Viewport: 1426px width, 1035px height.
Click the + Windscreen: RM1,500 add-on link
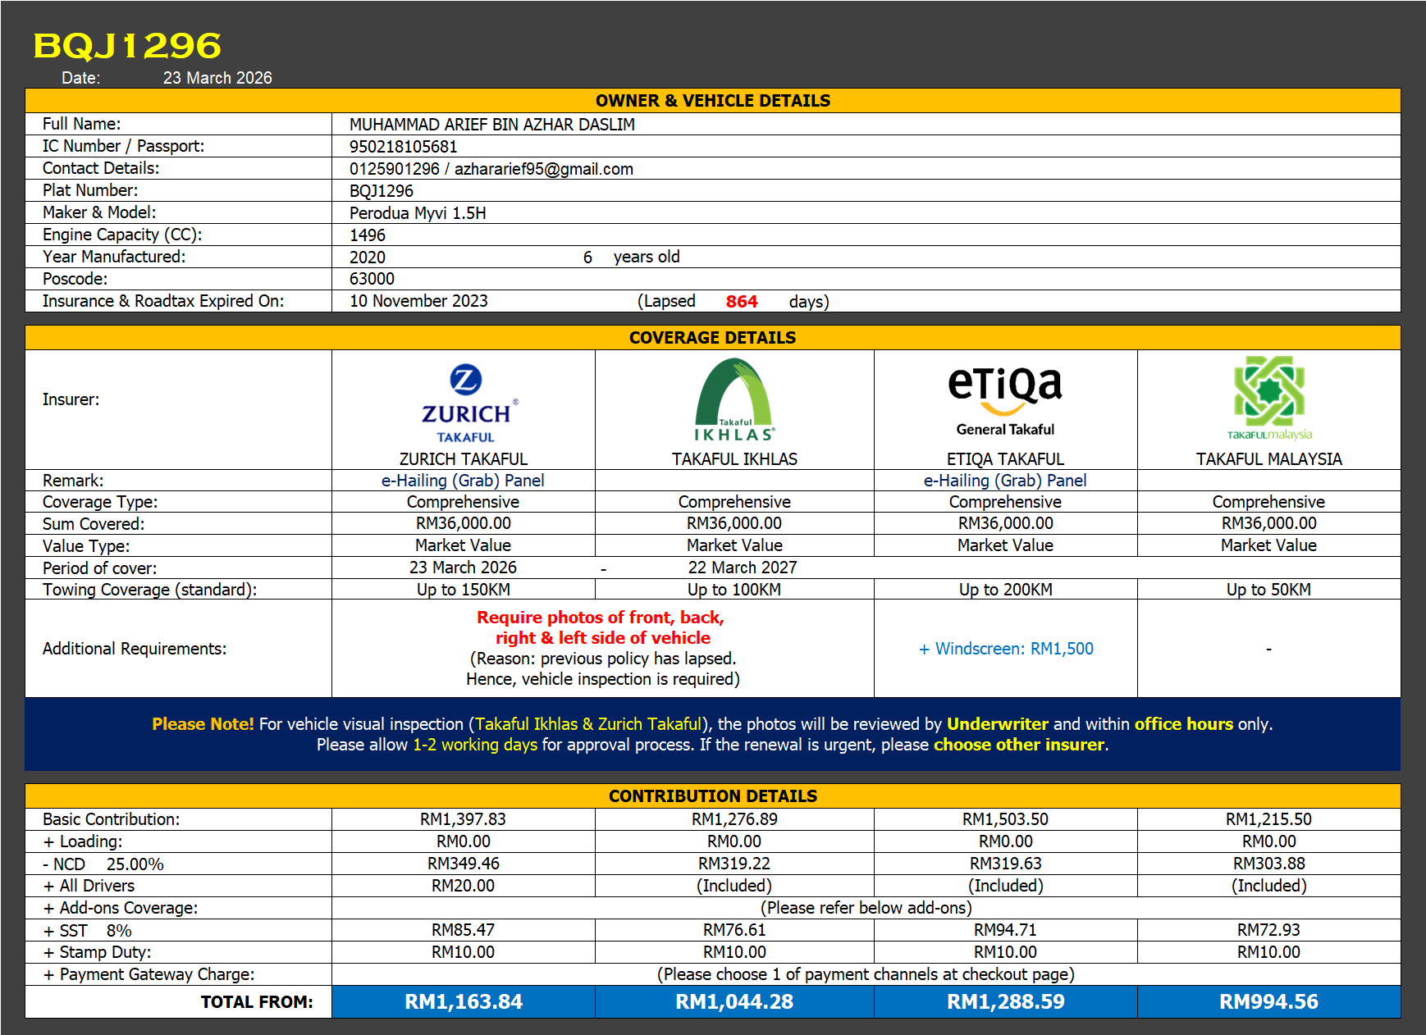pos(1005,649)
